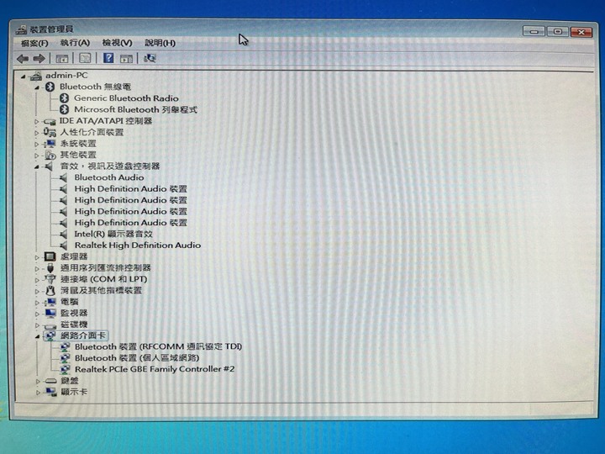
Task: Click the 連接埠 (COM 和 LPT) port icon
Action: coord(50,279)
